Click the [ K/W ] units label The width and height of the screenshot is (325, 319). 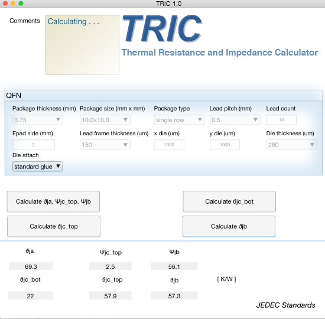tap(226, 279)
